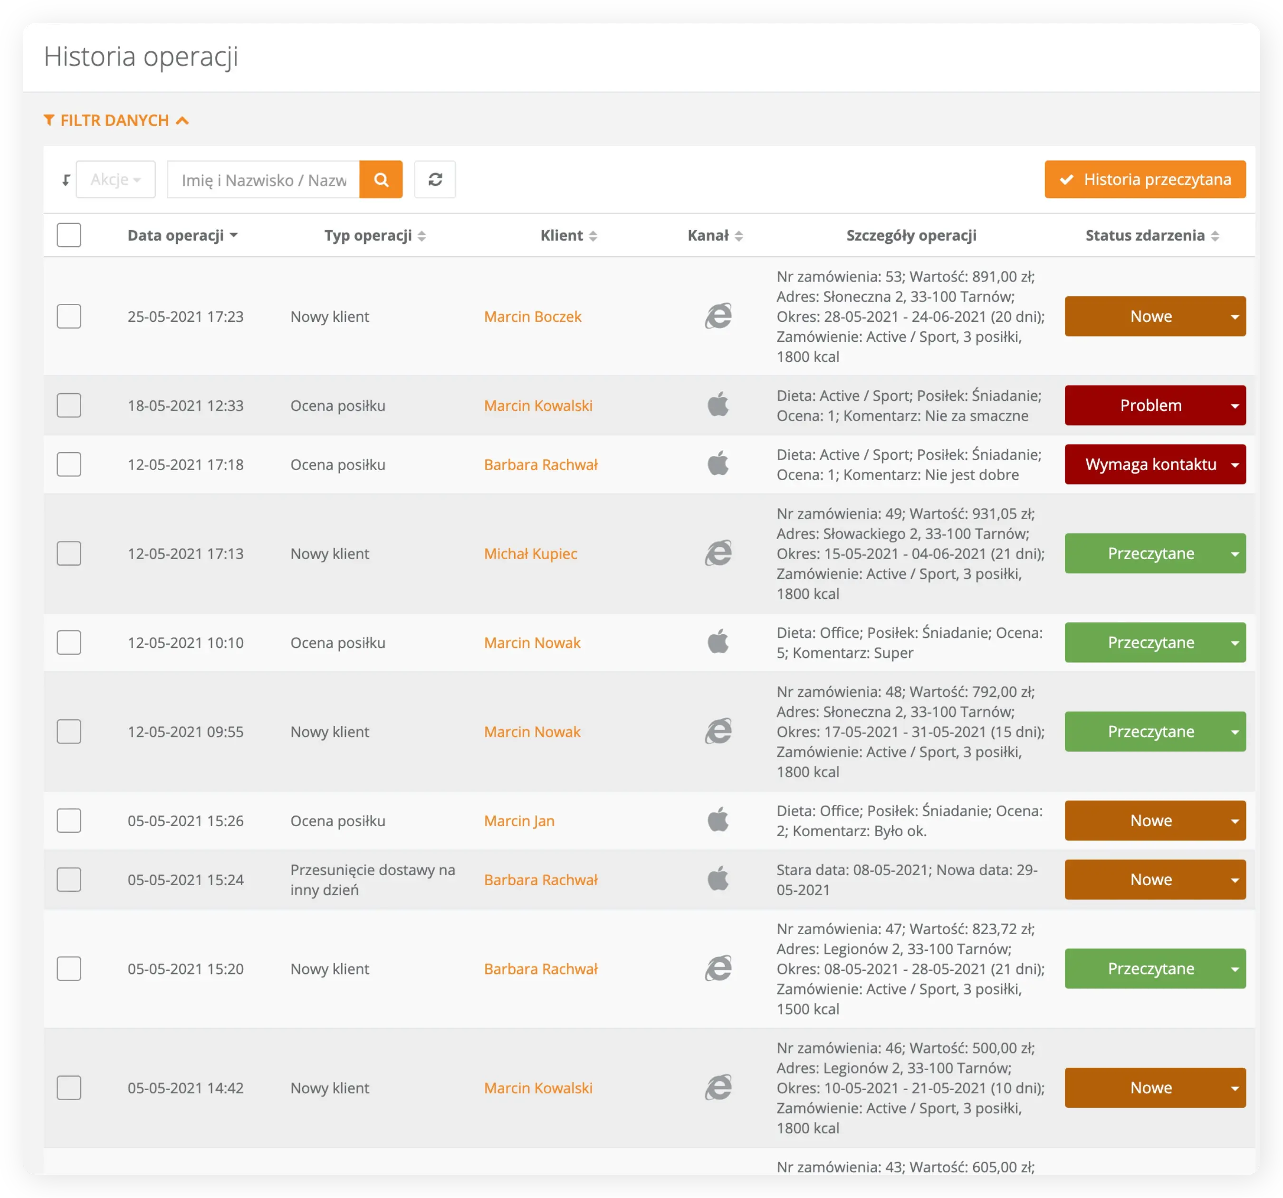Click Apple channel icon in 18-05-2021 12:33 row
1283x1198 pixels.
[x=718, y=405]
